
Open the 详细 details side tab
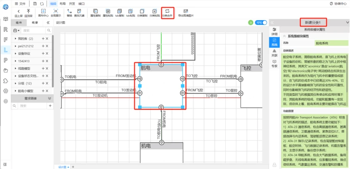[x=274, y=32]
